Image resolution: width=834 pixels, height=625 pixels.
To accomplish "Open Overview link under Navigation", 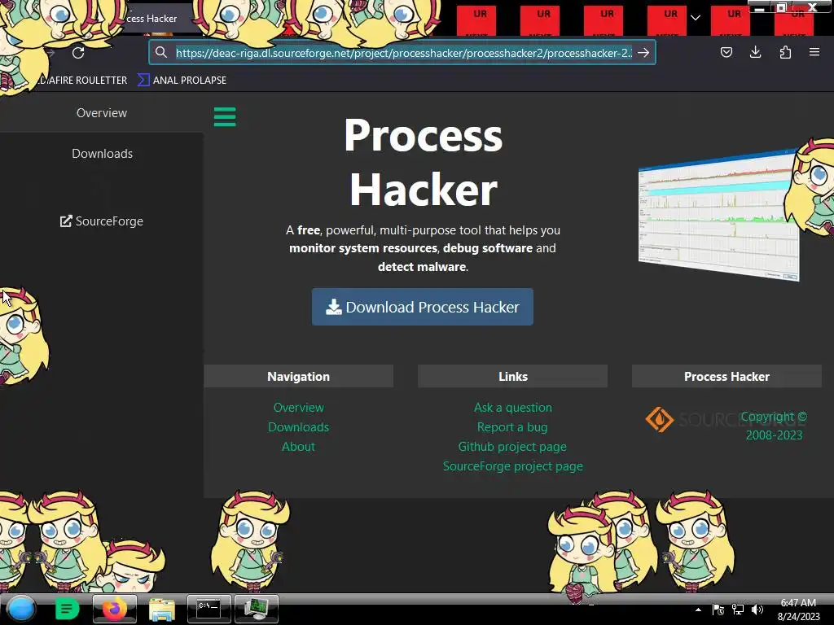I will tap(298, 408).
